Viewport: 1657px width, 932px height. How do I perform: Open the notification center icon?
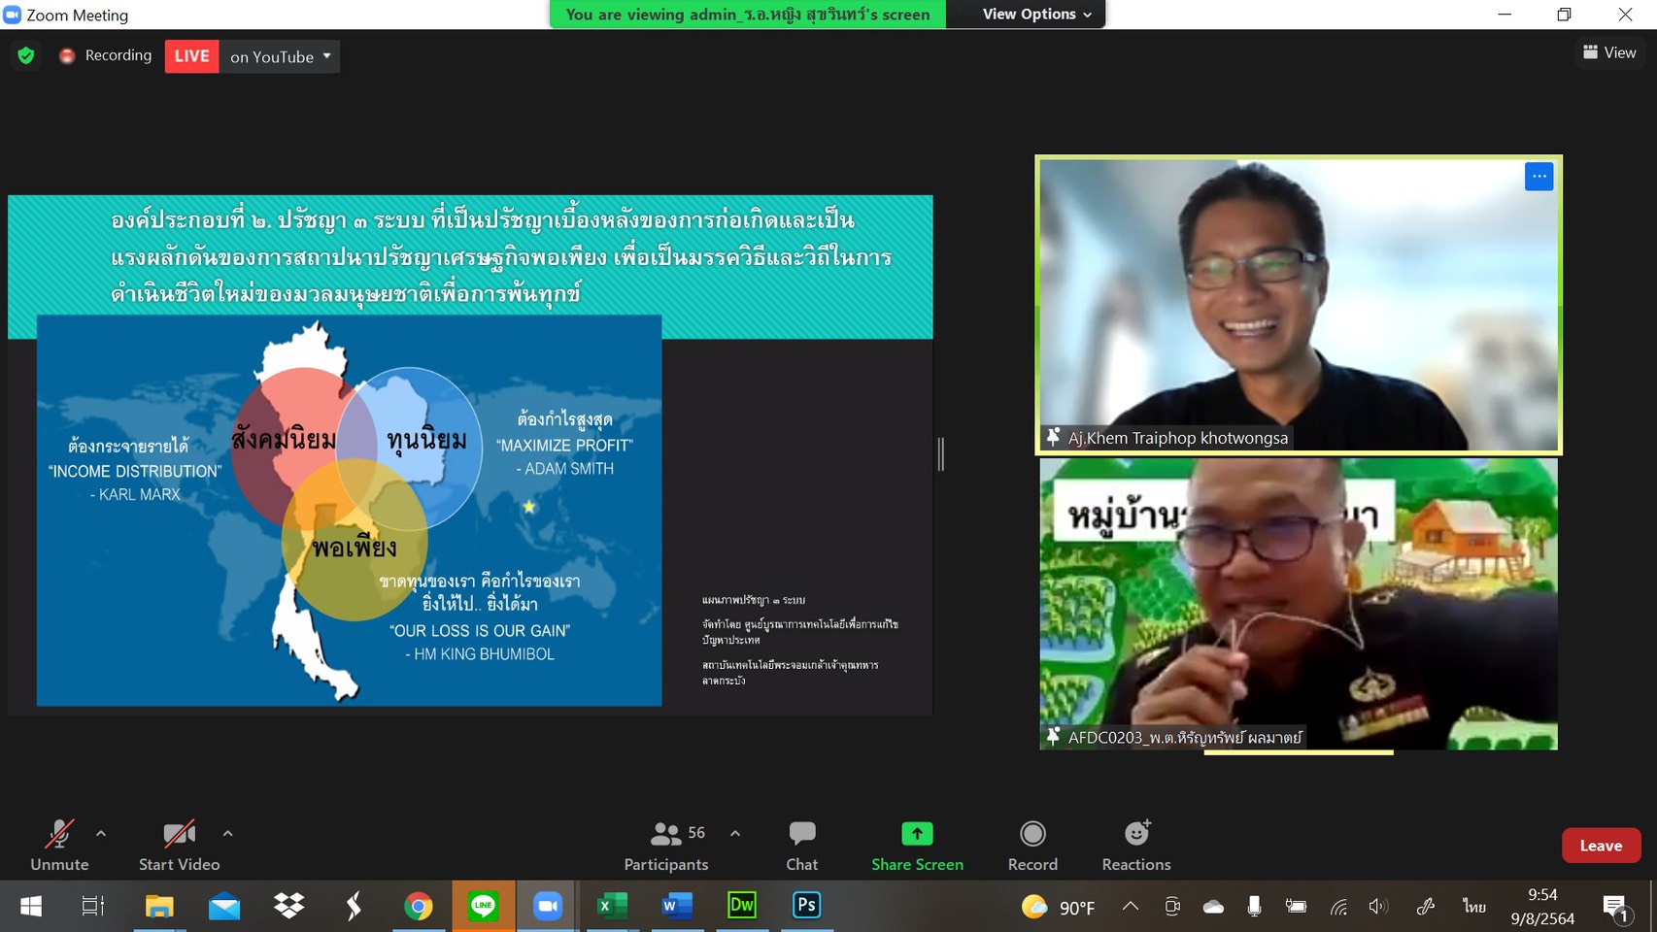click(x=1616, y=908)
